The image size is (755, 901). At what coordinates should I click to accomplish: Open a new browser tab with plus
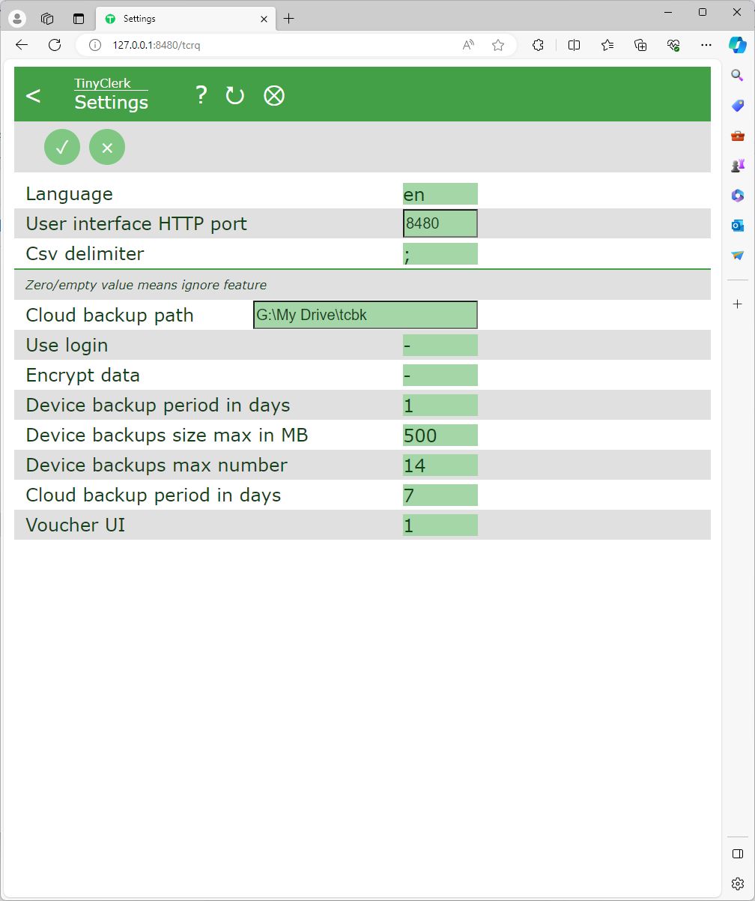[x=289, y=19]
